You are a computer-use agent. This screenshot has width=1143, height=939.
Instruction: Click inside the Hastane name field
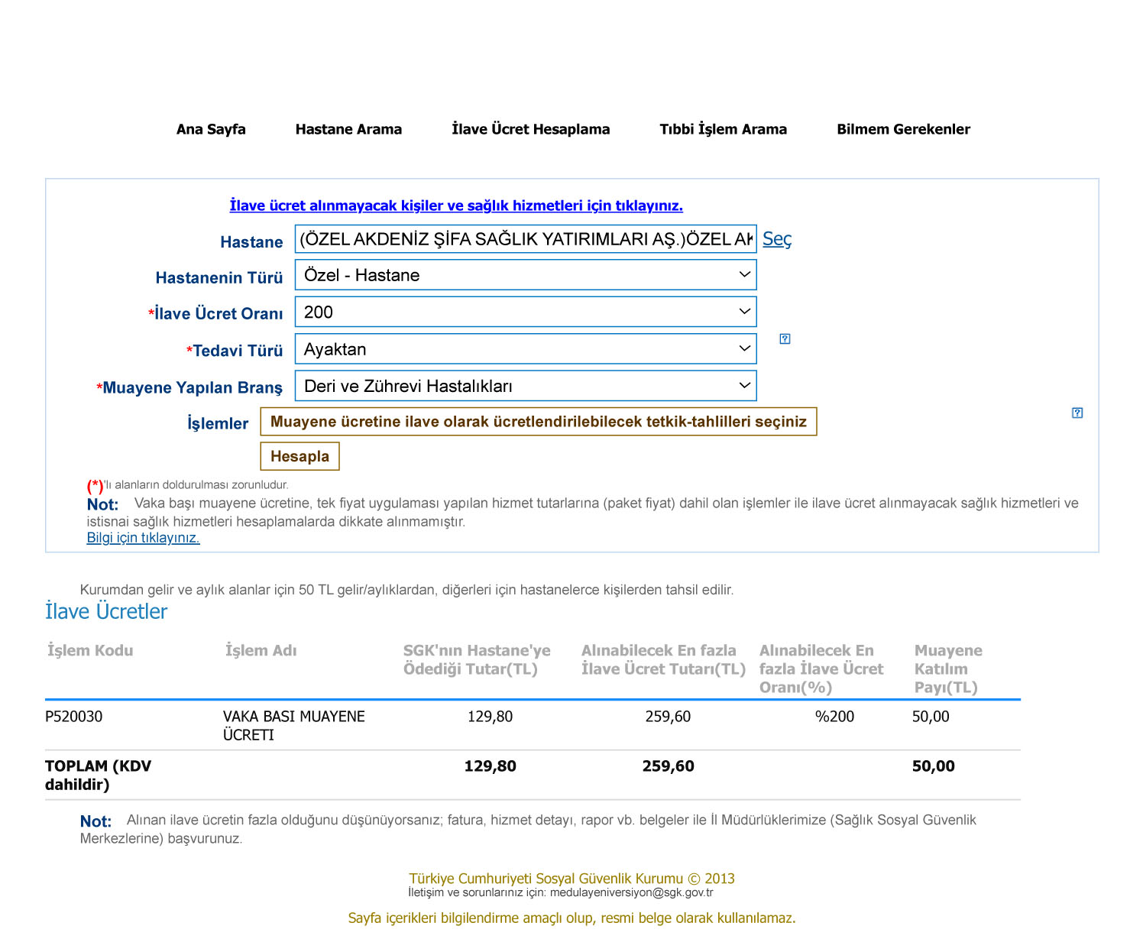pos(525,239)
